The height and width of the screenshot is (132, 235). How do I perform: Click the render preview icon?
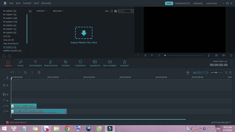click(x=188, y=73)
